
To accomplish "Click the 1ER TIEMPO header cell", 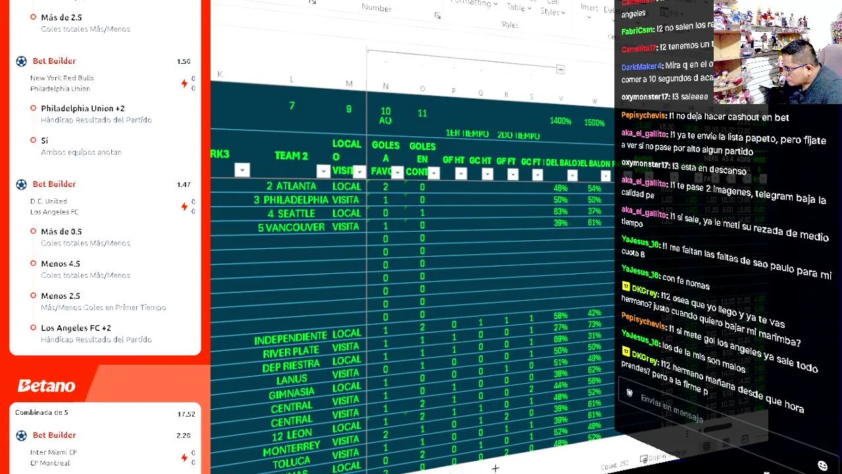I will point(467,134).
